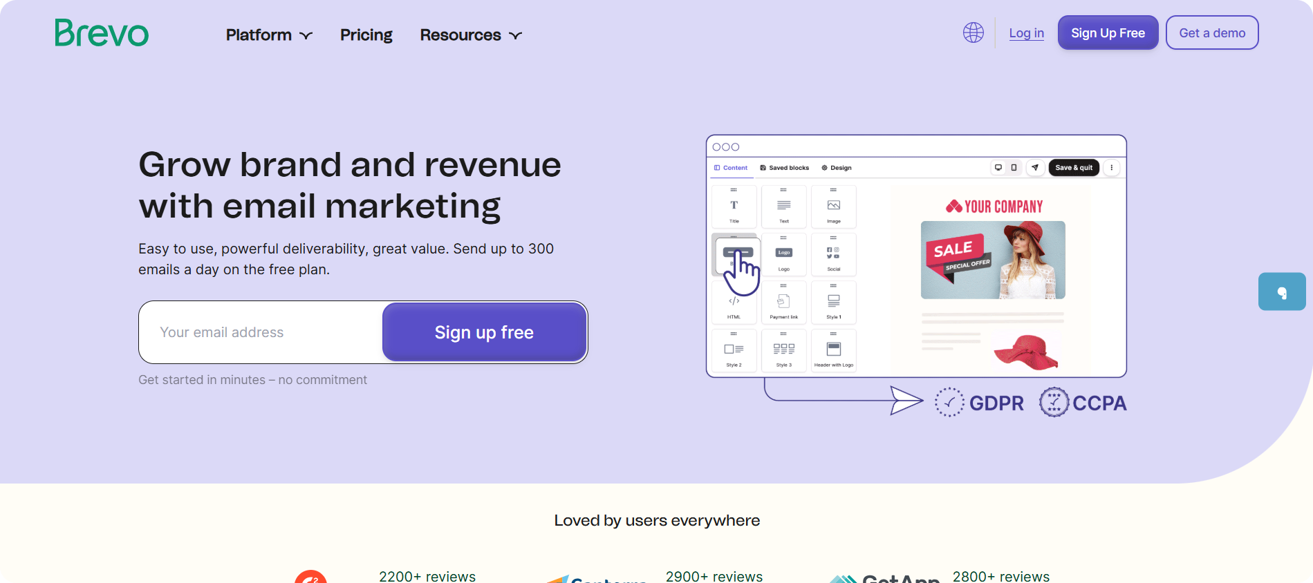Switch to the Saved blocks tab
This screenshot has height=583, width=1313.
784,168
